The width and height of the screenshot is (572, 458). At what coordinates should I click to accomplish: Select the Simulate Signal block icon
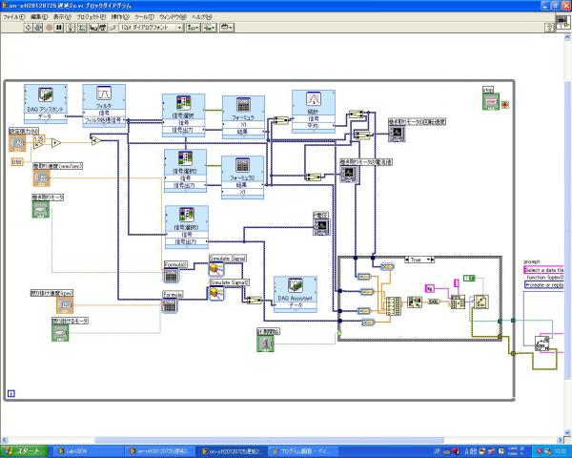click(216, 270)
